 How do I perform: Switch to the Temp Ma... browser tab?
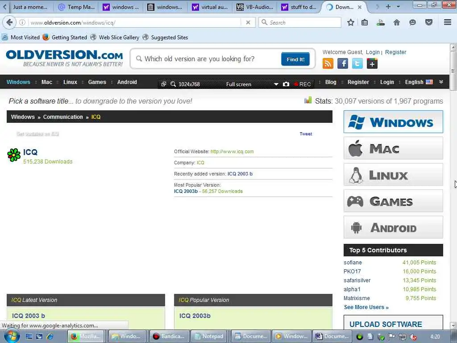tap(77, 7)
